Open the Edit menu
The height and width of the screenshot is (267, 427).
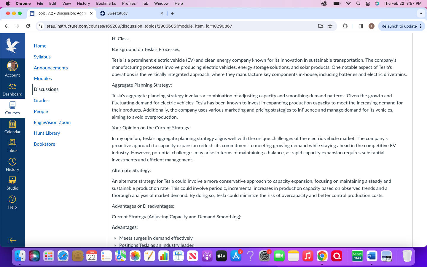(x=53, y=4)
